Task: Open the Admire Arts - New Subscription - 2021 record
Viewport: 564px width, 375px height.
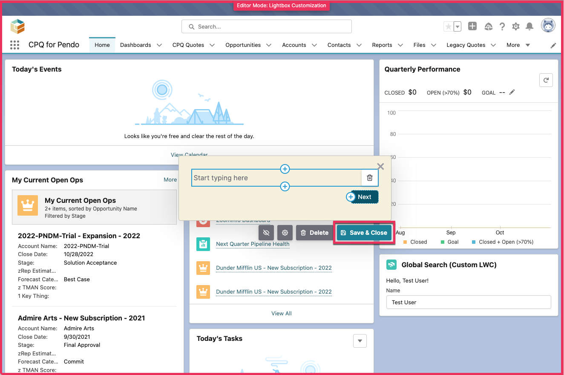Action: pos(81,318)
